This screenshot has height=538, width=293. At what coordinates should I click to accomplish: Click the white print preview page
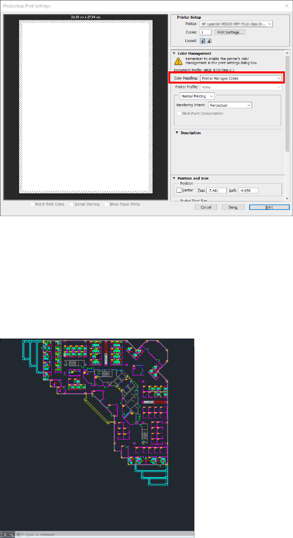[86, 107]
